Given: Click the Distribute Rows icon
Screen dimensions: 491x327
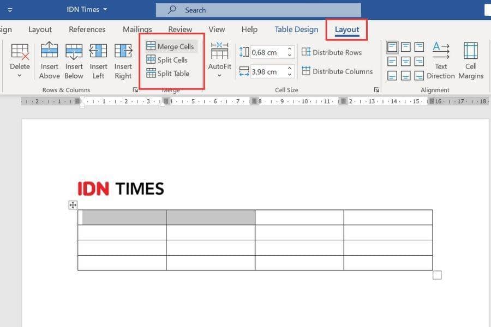Looking at the screenshot, I should (x=333, y=52).
